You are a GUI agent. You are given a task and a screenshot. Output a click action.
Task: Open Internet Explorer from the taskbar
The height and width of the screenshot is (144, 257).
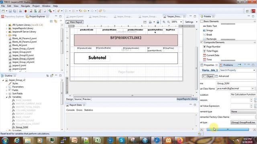(16, 140)
